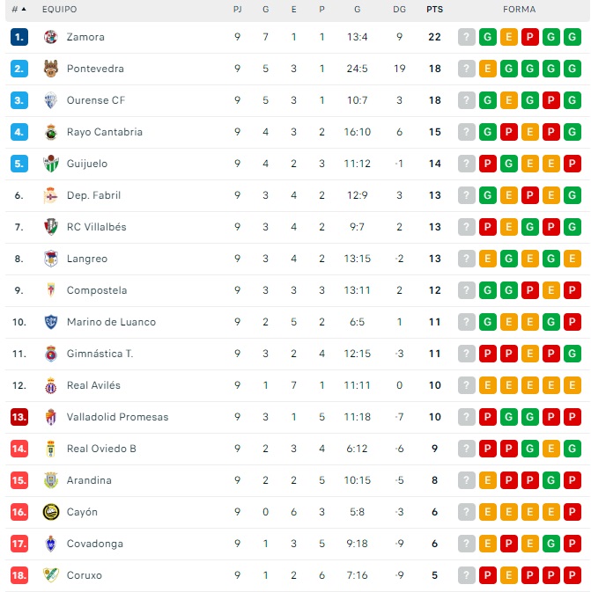The width and height of the screenshot is (591, 592).
Task: Click the Pontevedra team crest
Action: (50, 69)
